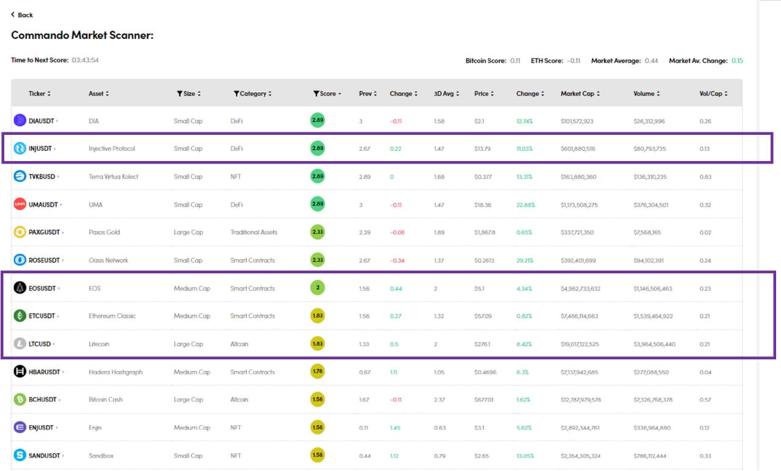Click the HBARUSDT Hedera logo icon
781x471 pixels.
click(x=20, y=372)
